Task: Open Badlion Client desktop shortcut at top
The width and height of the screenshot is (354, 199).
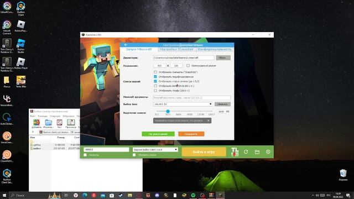Action: point(21,9)
